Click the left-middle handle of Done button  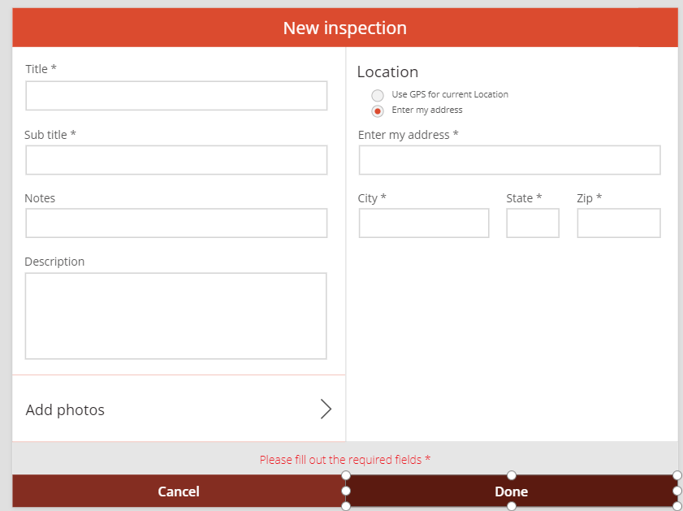346,491
